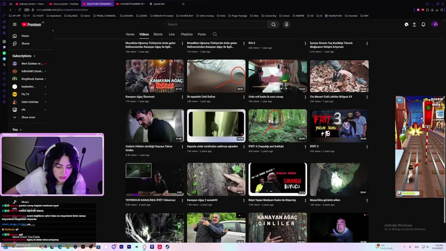Open the Opera icon on the taskbar

click(144, 247)
